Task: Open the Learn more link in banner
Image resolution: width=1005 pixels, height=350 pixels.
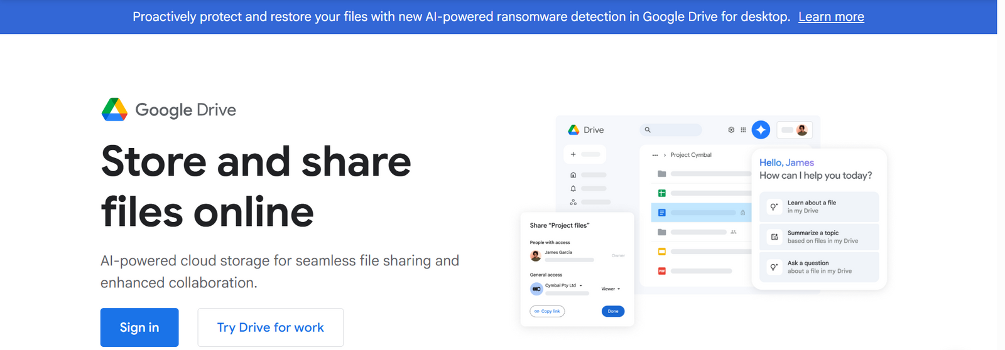Action: [831, 17]
